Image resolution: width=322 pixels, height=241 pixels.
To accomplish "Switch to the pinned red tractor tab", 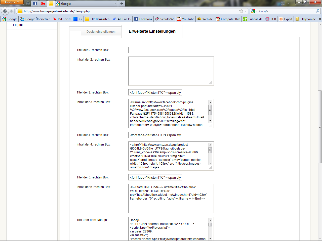I will pyautogui.click(x=43, y=4).
